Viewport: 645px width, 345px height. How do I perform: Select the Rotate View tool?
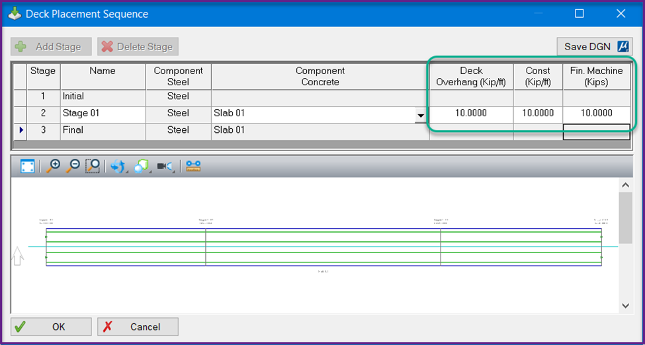tap(118, 167)
